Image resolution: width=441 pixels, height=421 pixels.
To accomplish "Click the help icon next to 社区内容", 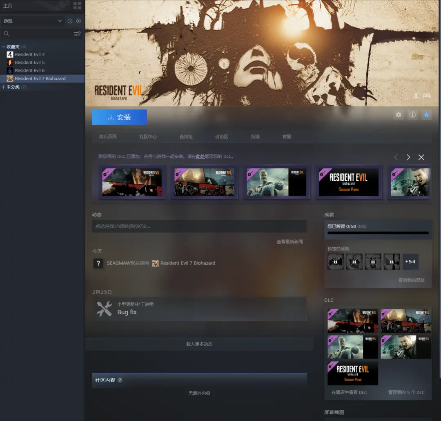I will 120,380.
